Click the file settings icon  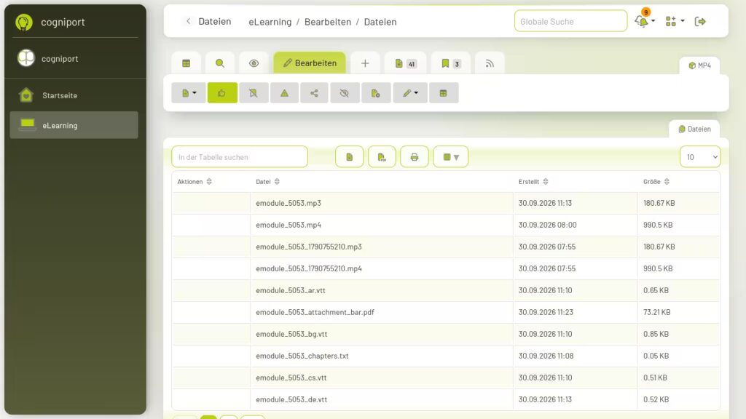[x=376, y=93]
